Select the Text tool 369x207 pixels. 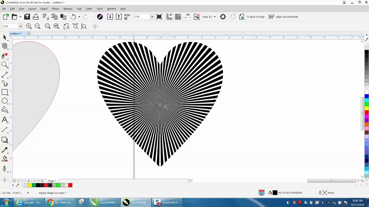tap(5, 120)
